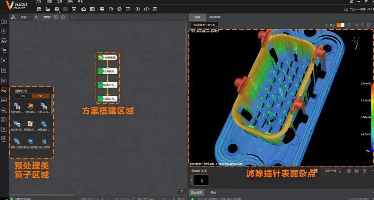Switch operator palette to 3D
374x200 pixels.
tap(41, 96)
